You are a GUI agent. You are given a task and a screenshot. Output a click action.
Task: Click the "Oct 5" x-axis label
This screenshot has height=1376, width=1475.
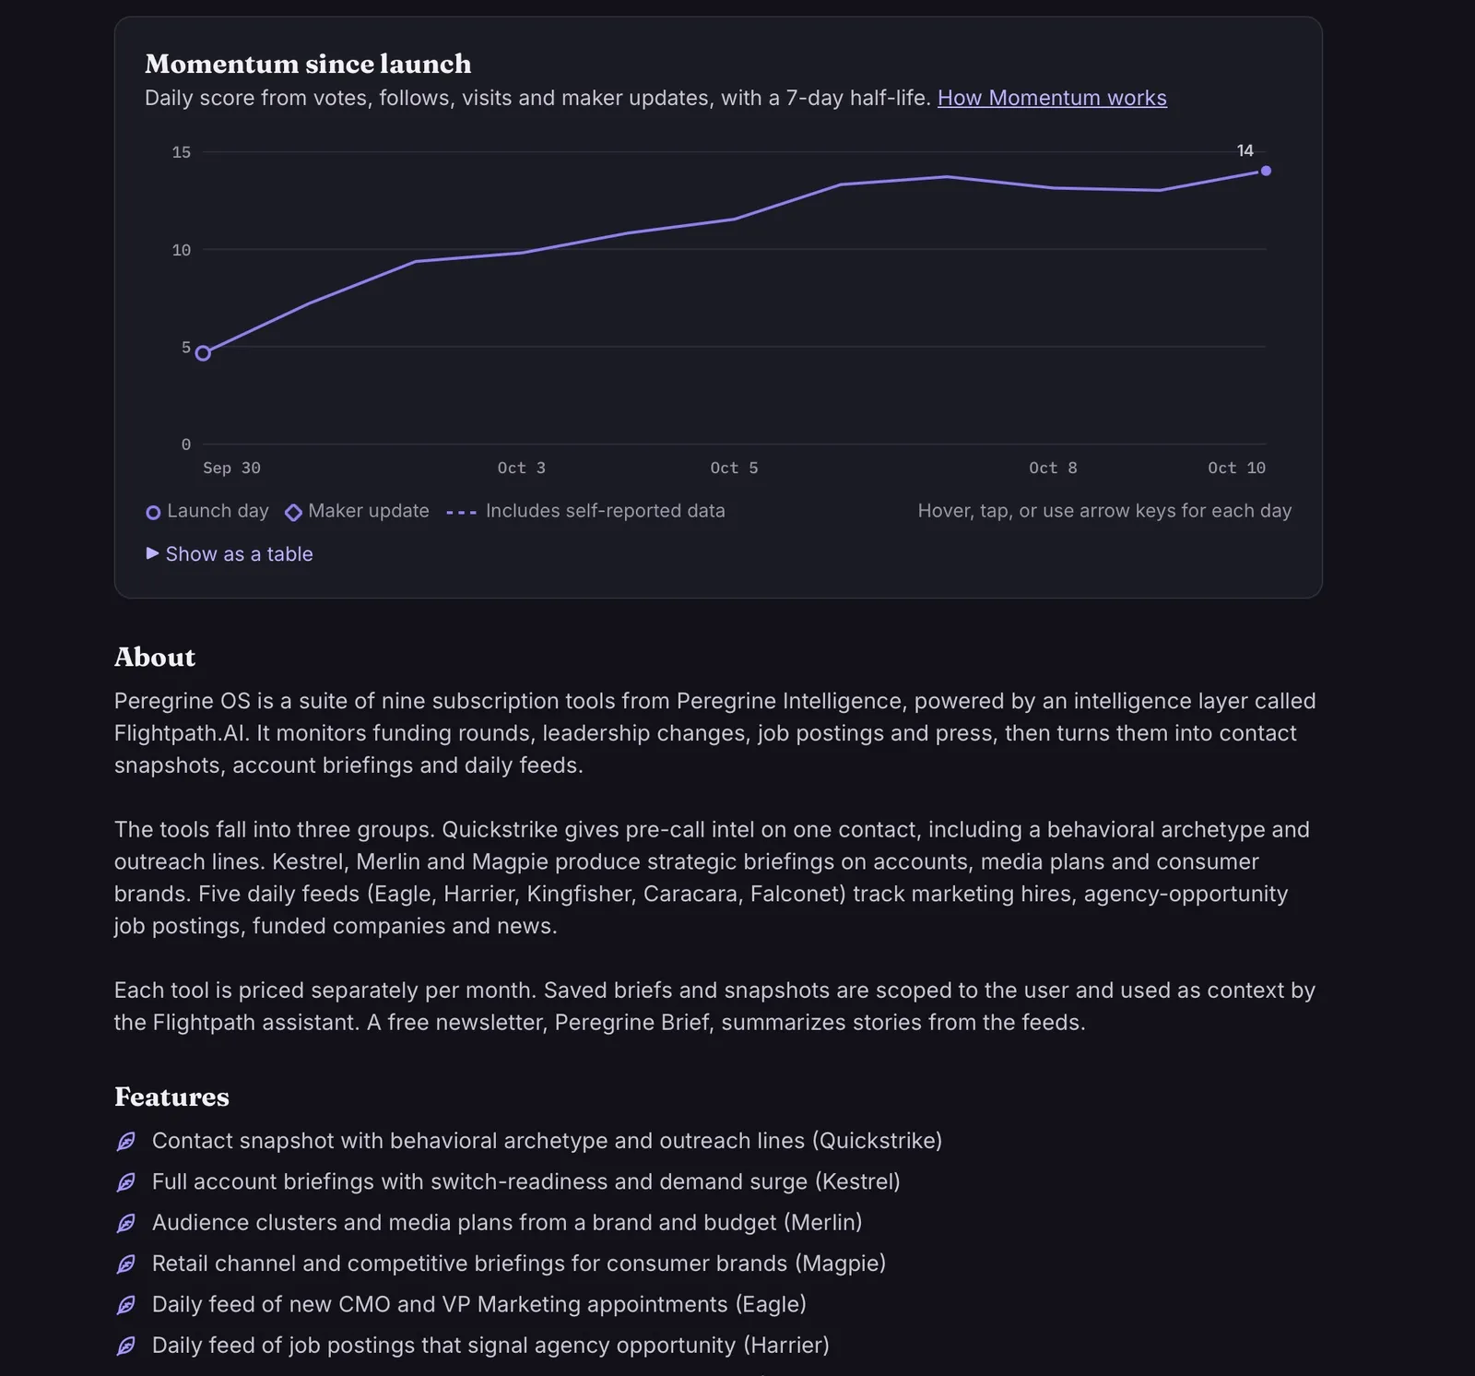734,469
